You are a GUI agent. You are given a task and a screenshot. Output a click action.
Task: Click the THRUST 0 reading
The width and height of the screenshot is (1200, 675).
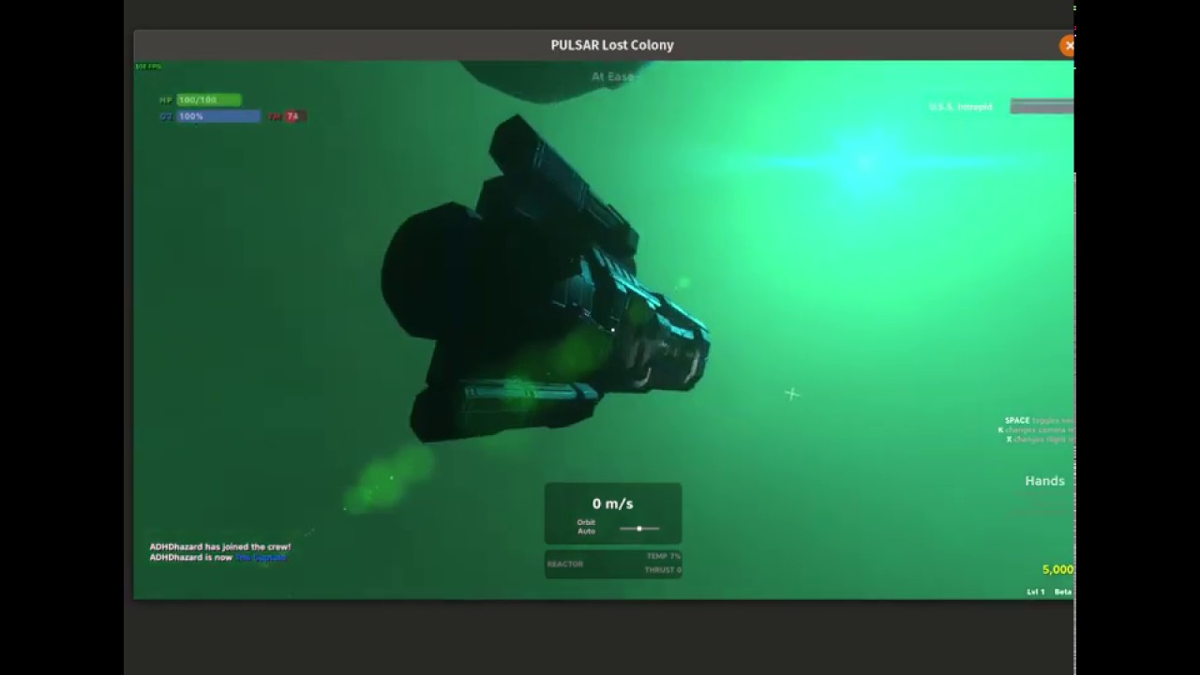coord(663,570)
